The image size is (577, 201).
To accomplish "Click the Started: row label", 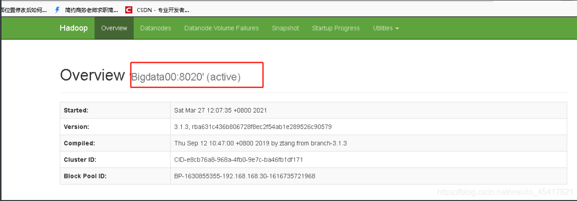I will pyautogui.click(x=77, y=110).
